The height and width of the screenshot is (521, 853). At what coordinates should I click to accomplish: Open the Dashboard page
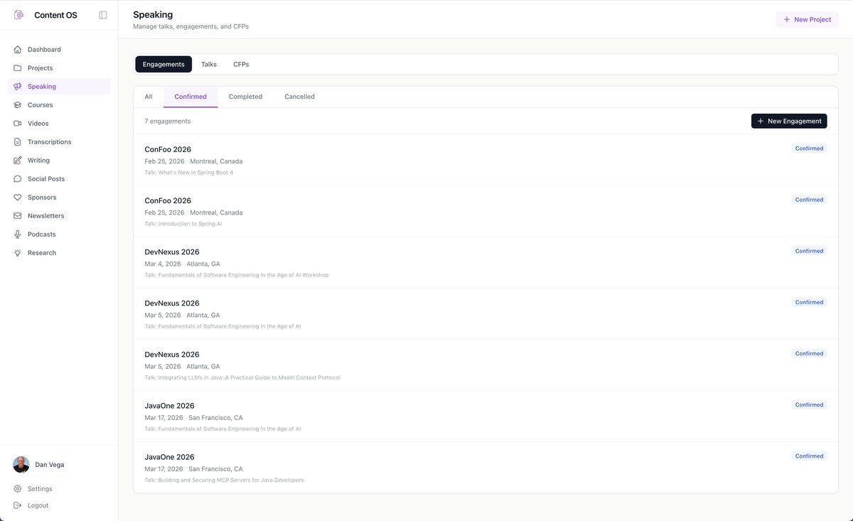pos(59,50)
